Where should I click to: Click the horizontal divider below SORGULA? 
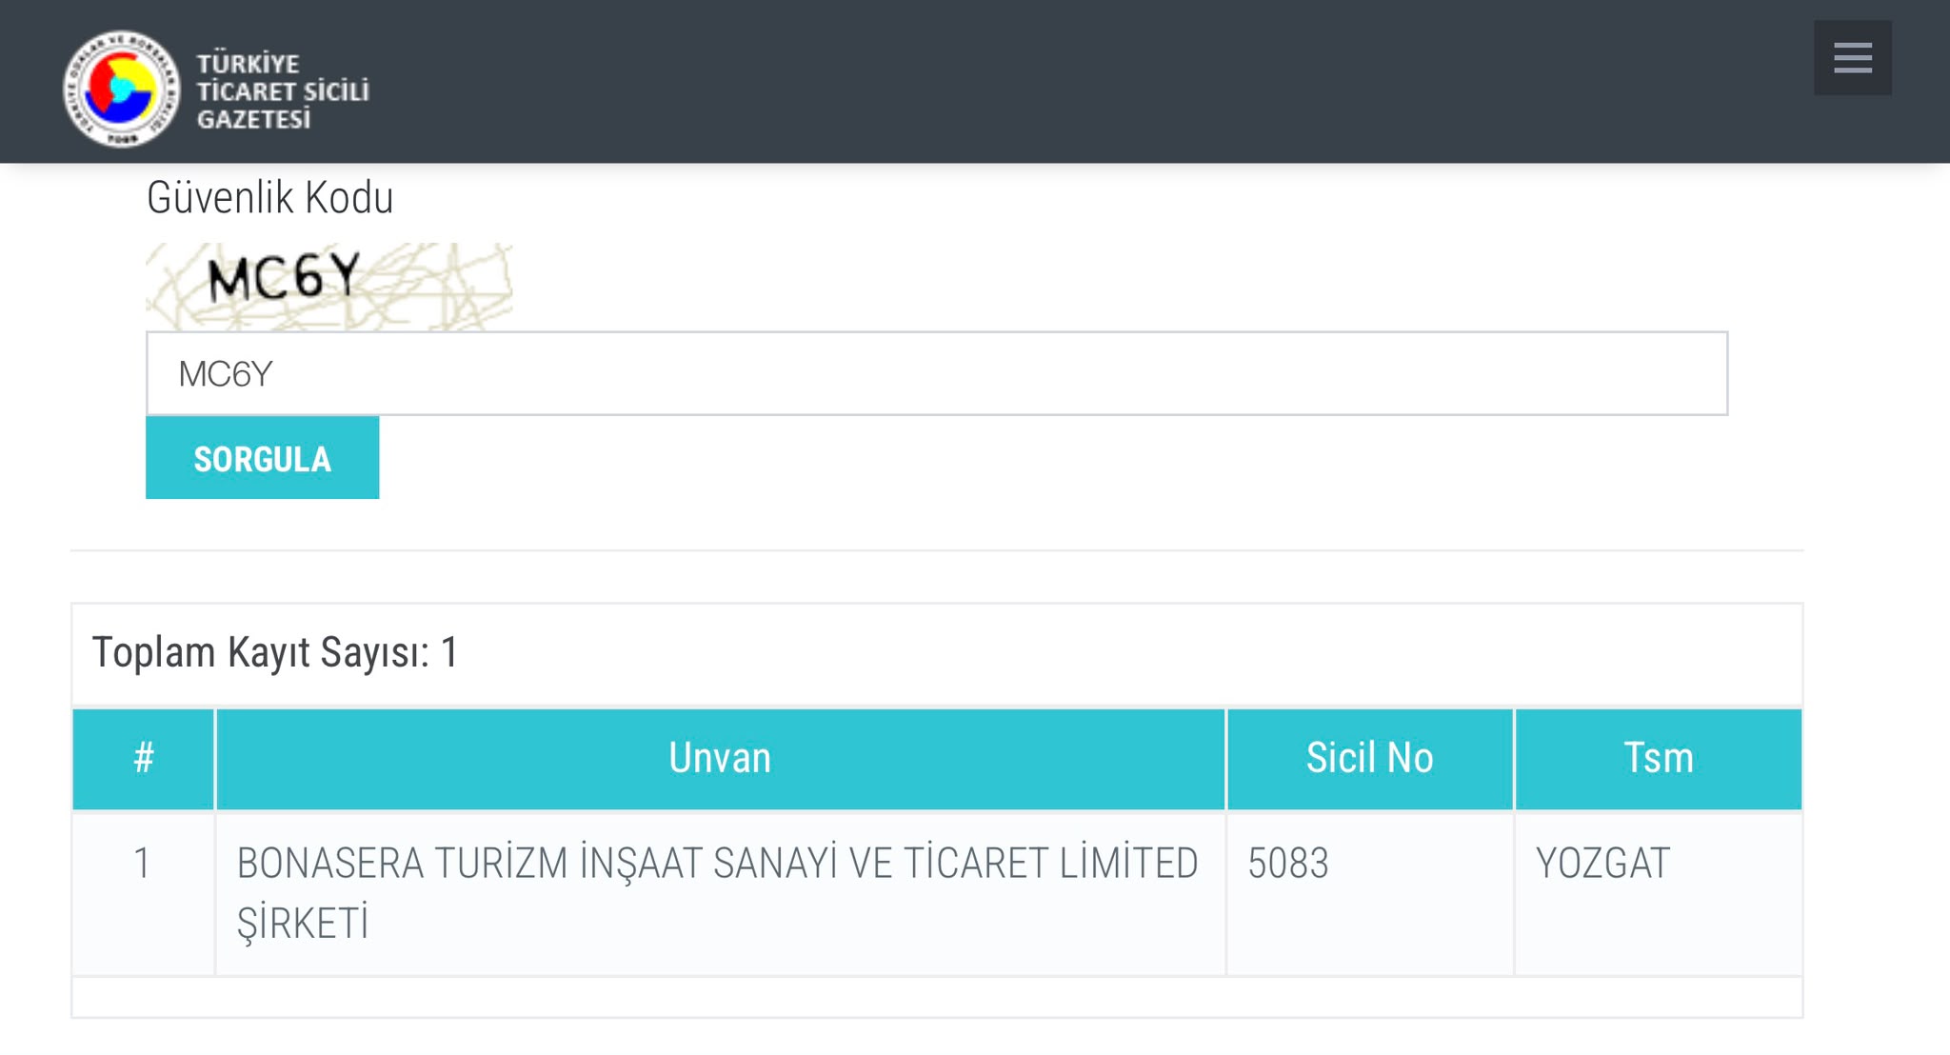click(937, 550)
